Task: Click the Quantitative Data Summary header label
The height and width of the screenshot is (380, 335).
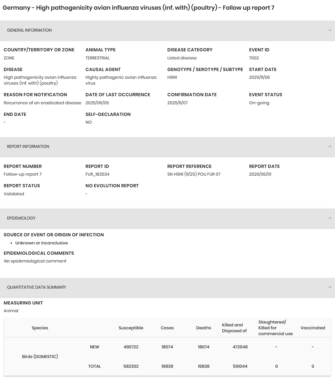Action: click(x=36, y=287)
